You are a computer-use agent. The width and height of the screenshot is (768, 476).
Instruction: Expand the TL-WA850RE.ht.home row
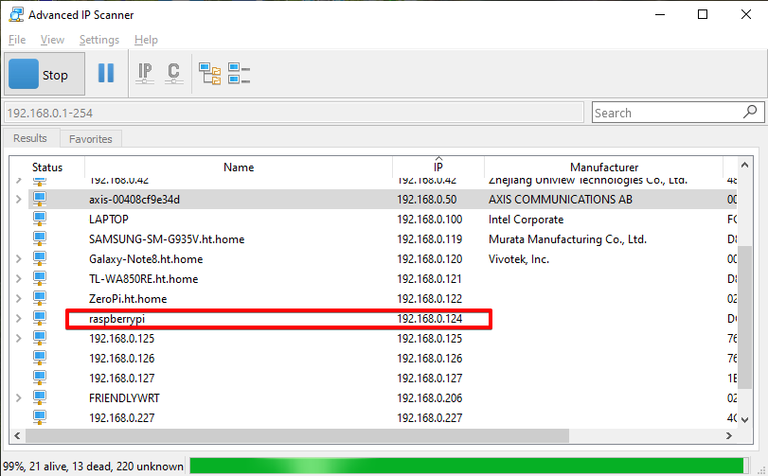(x=19, y=279)
